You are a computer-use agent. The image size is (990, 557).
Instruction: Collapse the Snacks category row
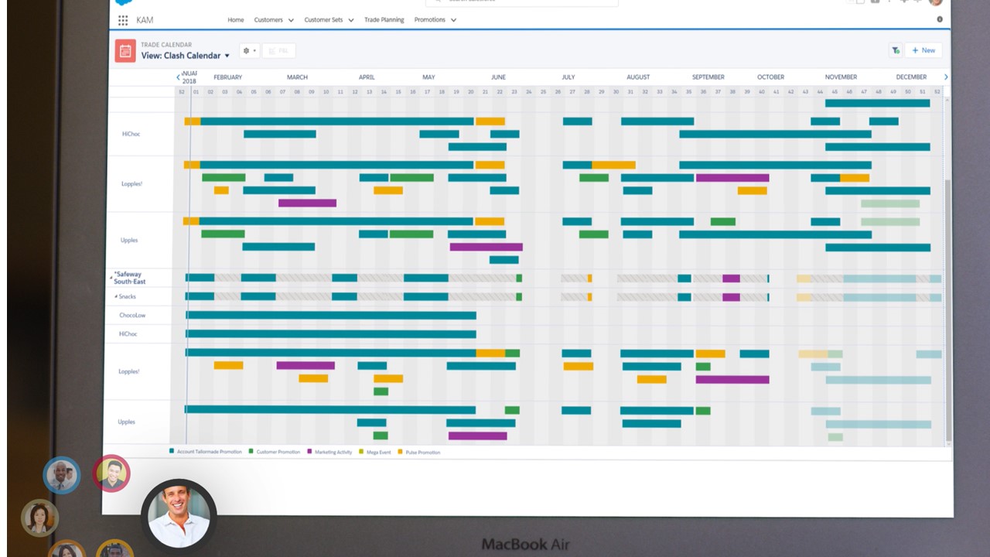116,297
